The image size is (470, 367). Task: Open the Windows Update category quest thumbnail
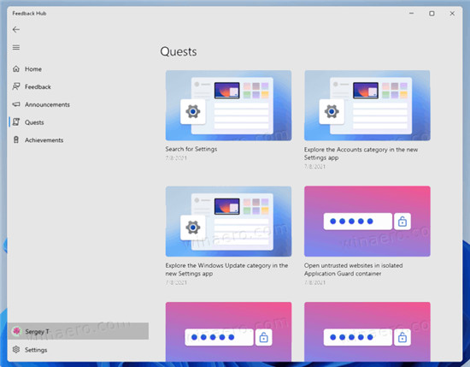click(228, 222)
